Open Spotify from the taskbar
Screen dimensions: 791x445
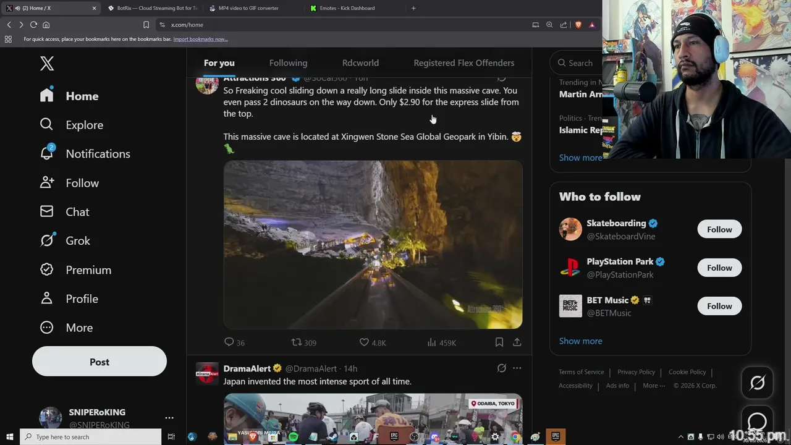293,437
